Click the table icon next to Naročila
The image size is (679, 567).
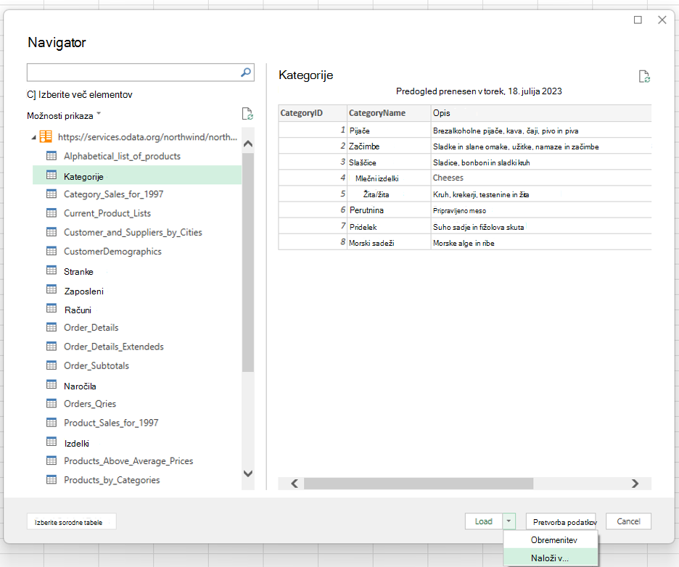pyautogui.click(x=52, y=384)
